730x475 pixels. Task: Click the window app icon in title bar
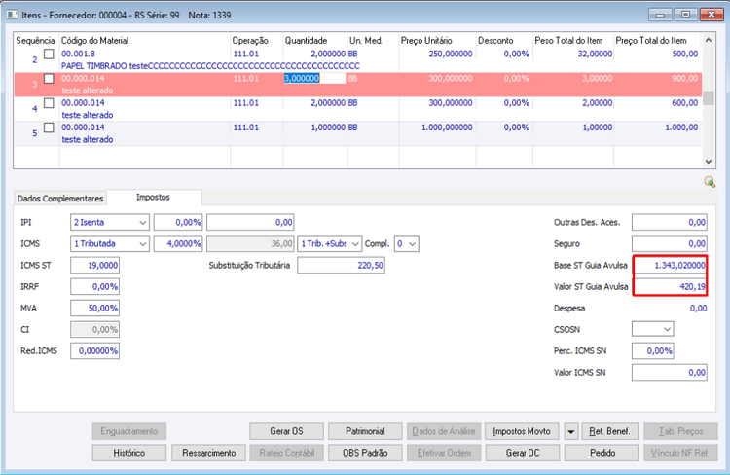(x=12, y=15)
